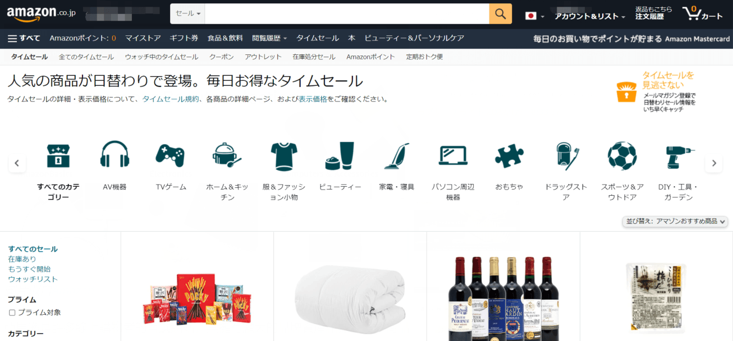
Task: Enable the プライム対象 filter checkbox
Action: (12, 313)
